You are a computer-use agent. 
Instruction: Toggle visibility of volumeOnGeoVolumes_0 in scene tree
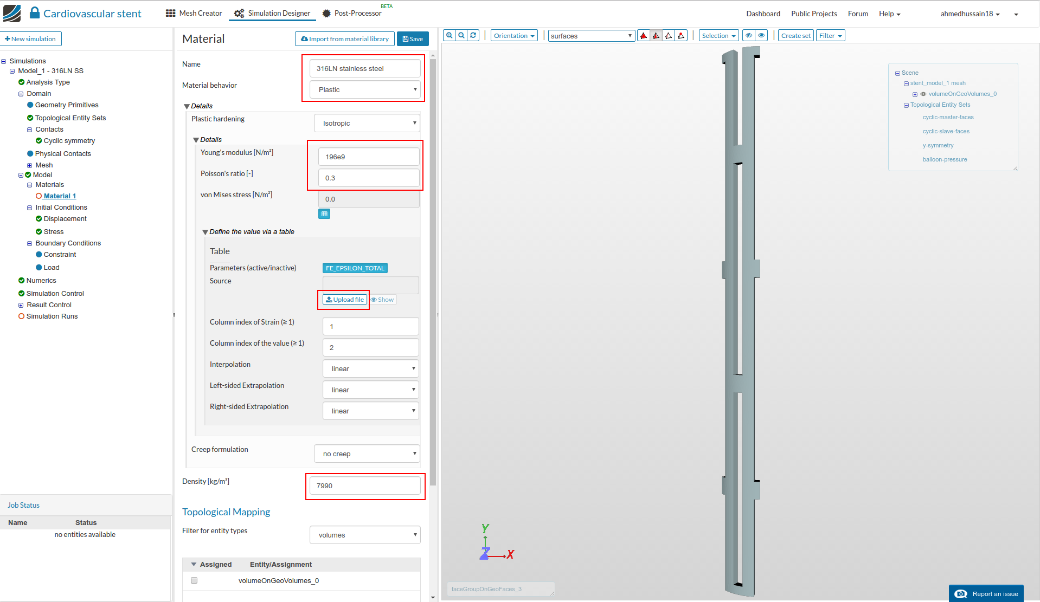(923, 94)
